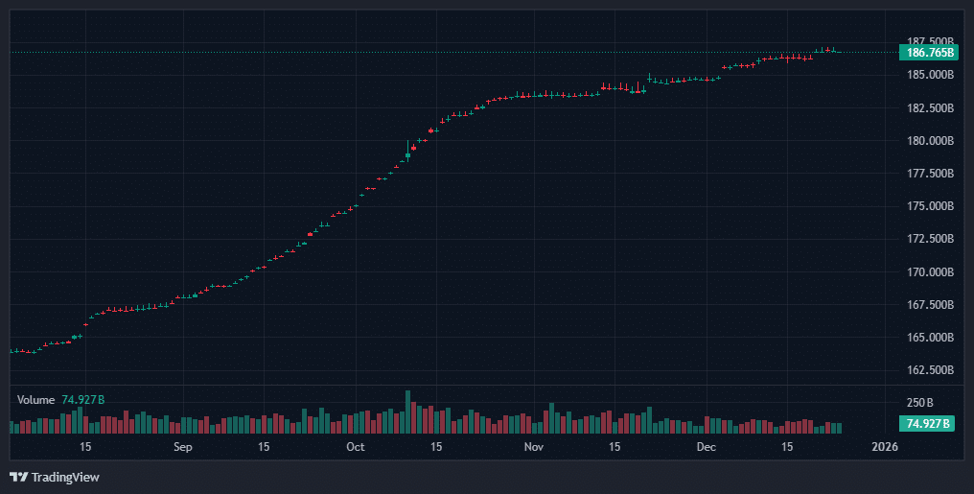The image size is (974, 494).
Task: Click the 187.500B top price axis label
Action: (929, 41)
